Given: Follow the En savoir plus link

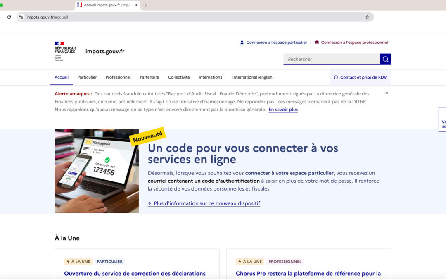Looking at the screenshot, I should (x=283, y=110).
